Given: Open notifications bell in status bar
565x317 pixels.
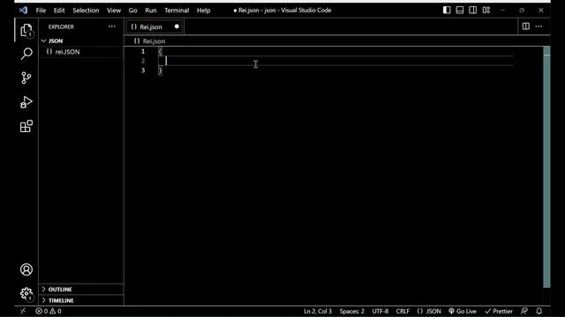Looking at the screenshot, I should coord(539,311).
